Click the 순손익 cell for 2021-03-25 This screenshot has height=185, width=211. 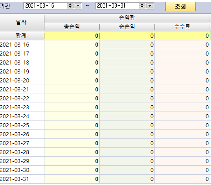(x=127, y=125)
